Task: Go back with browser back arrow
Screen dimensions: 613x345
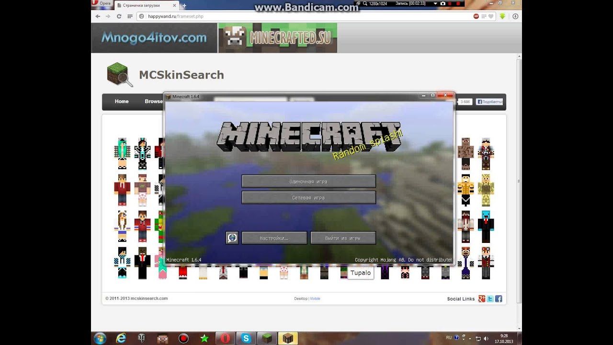Action: coord(98,16)
